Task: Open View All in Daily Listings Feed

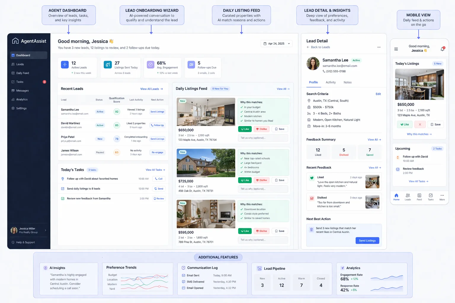Action: tap(283, 89)
